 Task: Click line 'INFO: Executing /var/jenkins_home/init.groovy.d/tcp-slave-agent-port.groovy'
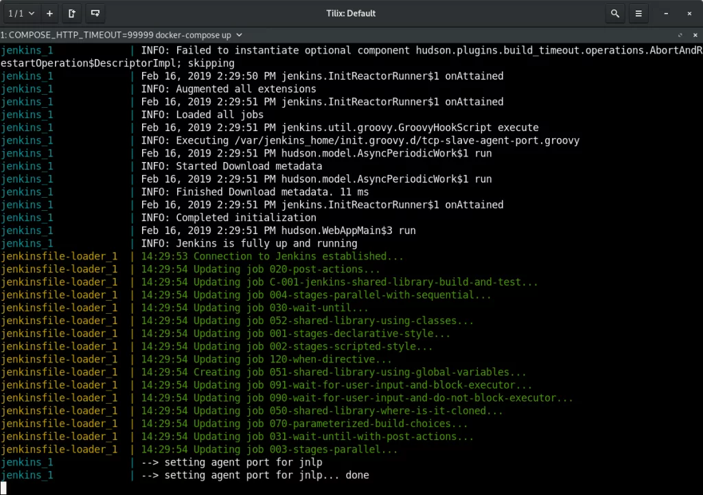(360, 141)
